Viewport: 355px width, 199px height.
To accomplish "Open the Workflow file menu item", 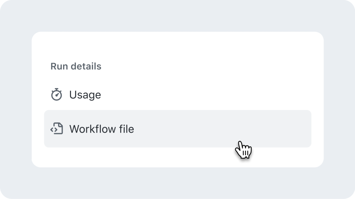I will pyautogui.click(x=102, y=129).
